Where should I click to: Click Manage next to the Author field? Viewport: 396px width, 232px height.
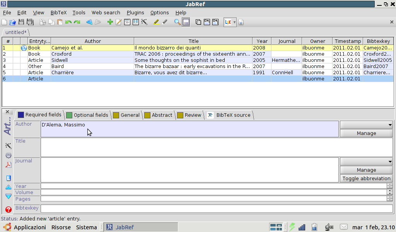tap(366, 133)
